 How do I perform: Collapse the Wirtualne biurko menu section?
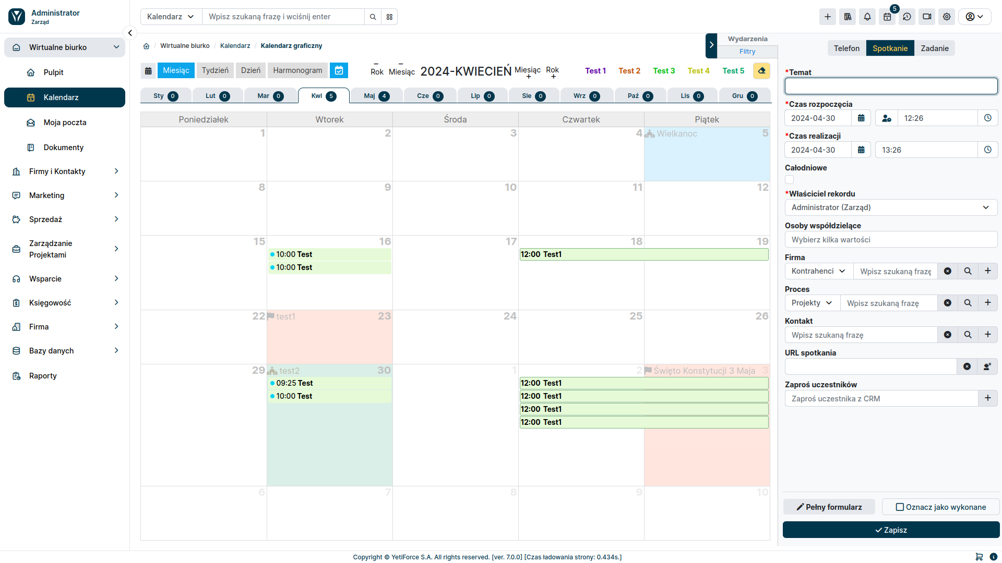pos(65,47)
